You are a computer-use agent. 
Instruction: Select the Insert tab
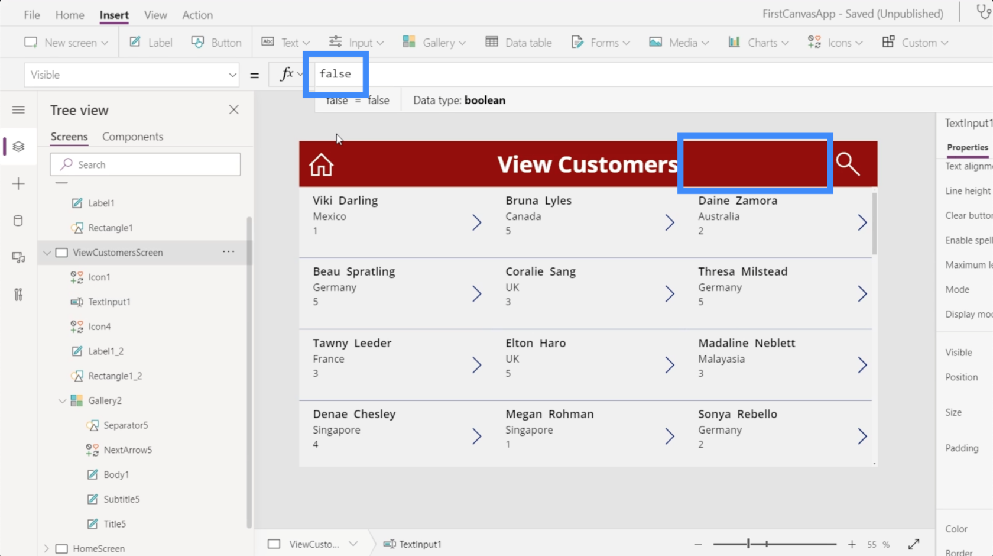coord(114,15)
